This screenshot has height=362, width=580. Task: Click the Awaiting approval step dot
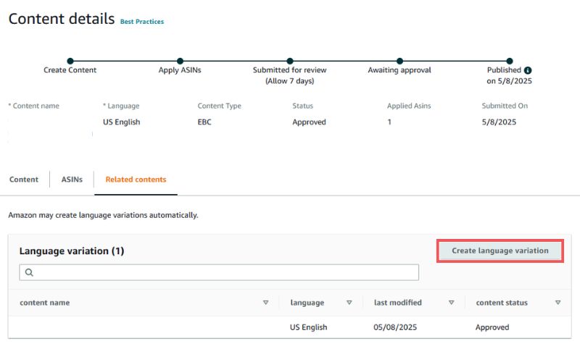coord(400,61)
